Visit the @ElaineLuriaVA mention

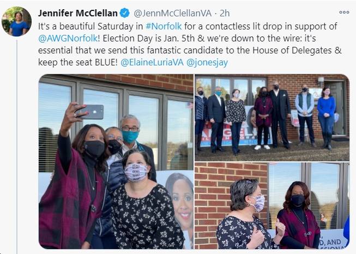coord(152,62)
